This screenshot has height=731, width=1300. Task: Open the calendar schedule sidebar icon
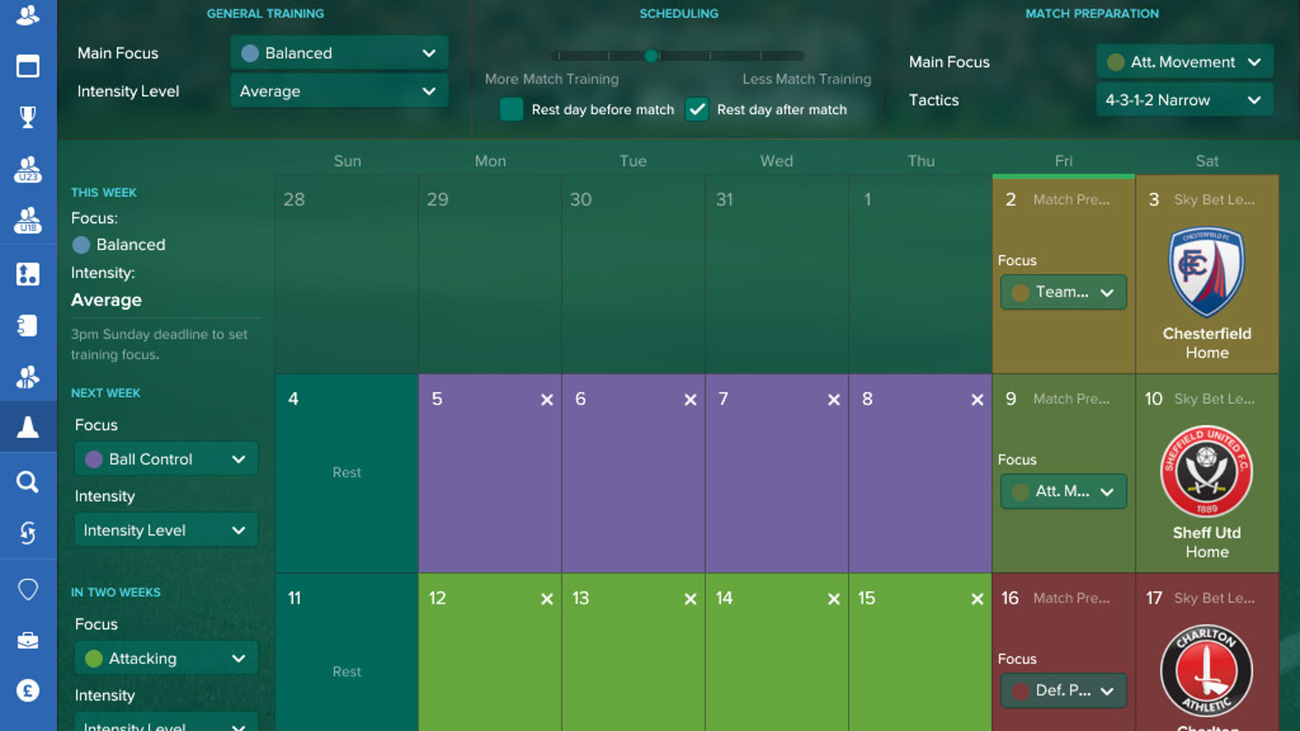28,66
